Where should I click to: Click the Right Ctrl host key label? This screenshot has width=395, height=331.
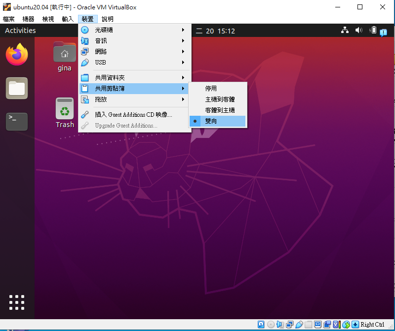coord(372,325)
